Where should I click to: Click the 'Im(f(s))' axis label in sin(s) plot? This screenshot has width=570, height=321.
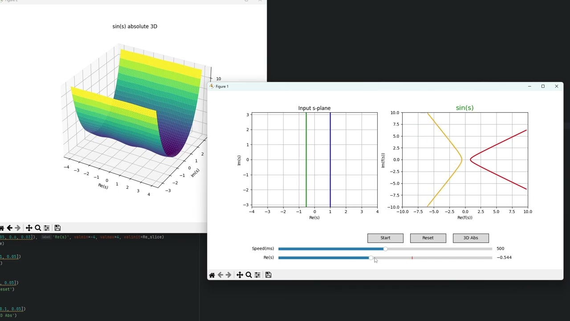(383, 160)
